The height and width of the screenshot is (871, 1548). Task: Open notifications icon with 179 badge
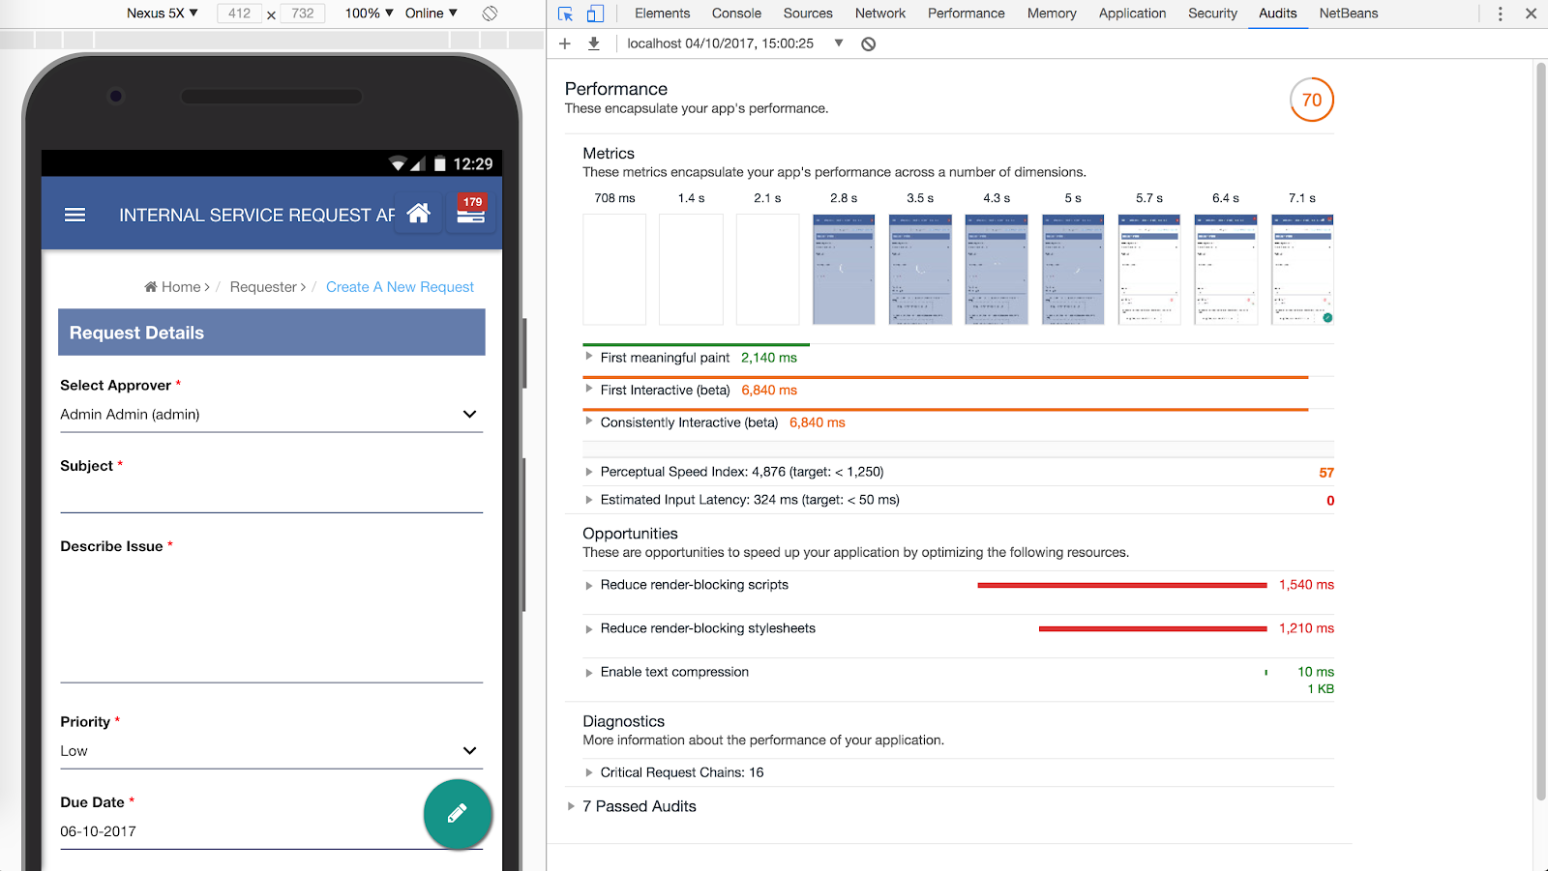471,210
